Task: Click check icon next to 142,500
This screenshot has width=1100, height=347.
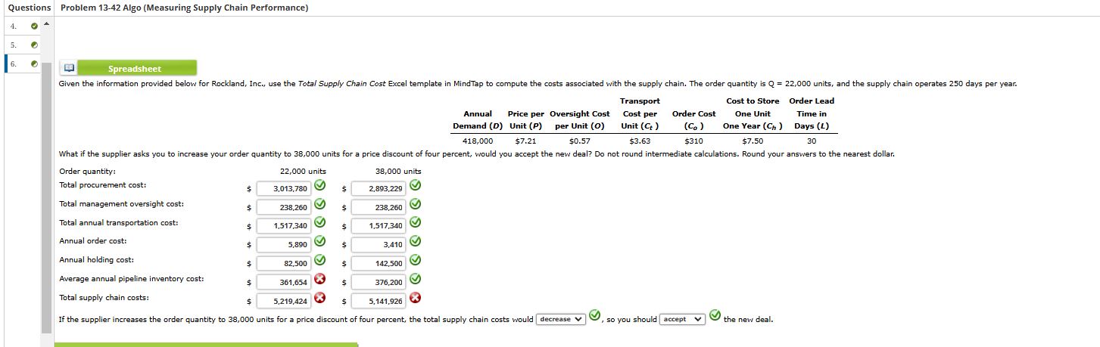Action: click(x=414, y=261)
